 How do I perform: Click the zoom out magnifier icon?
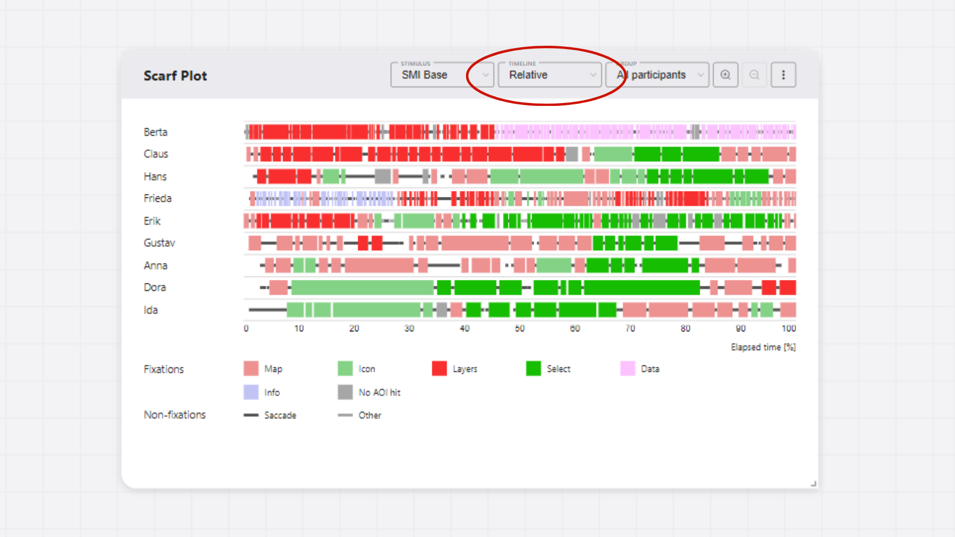click(754, 75)
